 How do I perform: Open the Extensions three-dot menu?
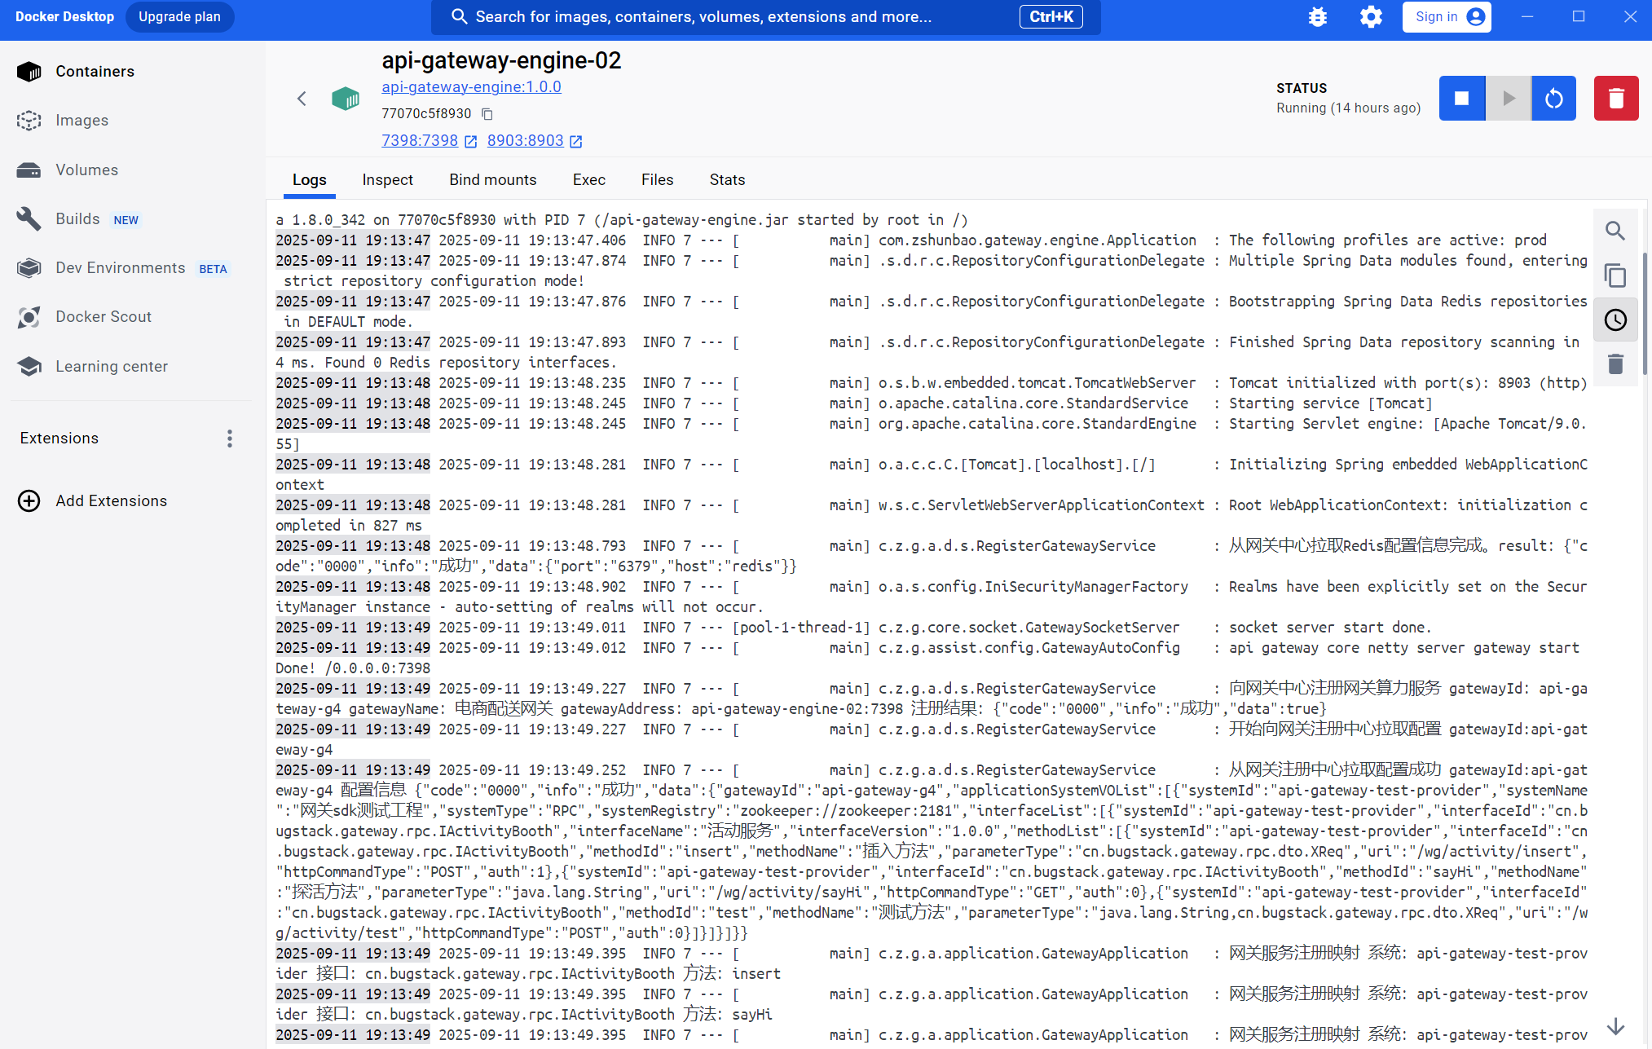click(230, 439)
